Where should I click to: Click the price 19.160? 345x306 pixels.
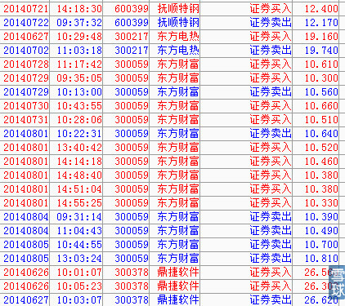pos(321,37)
